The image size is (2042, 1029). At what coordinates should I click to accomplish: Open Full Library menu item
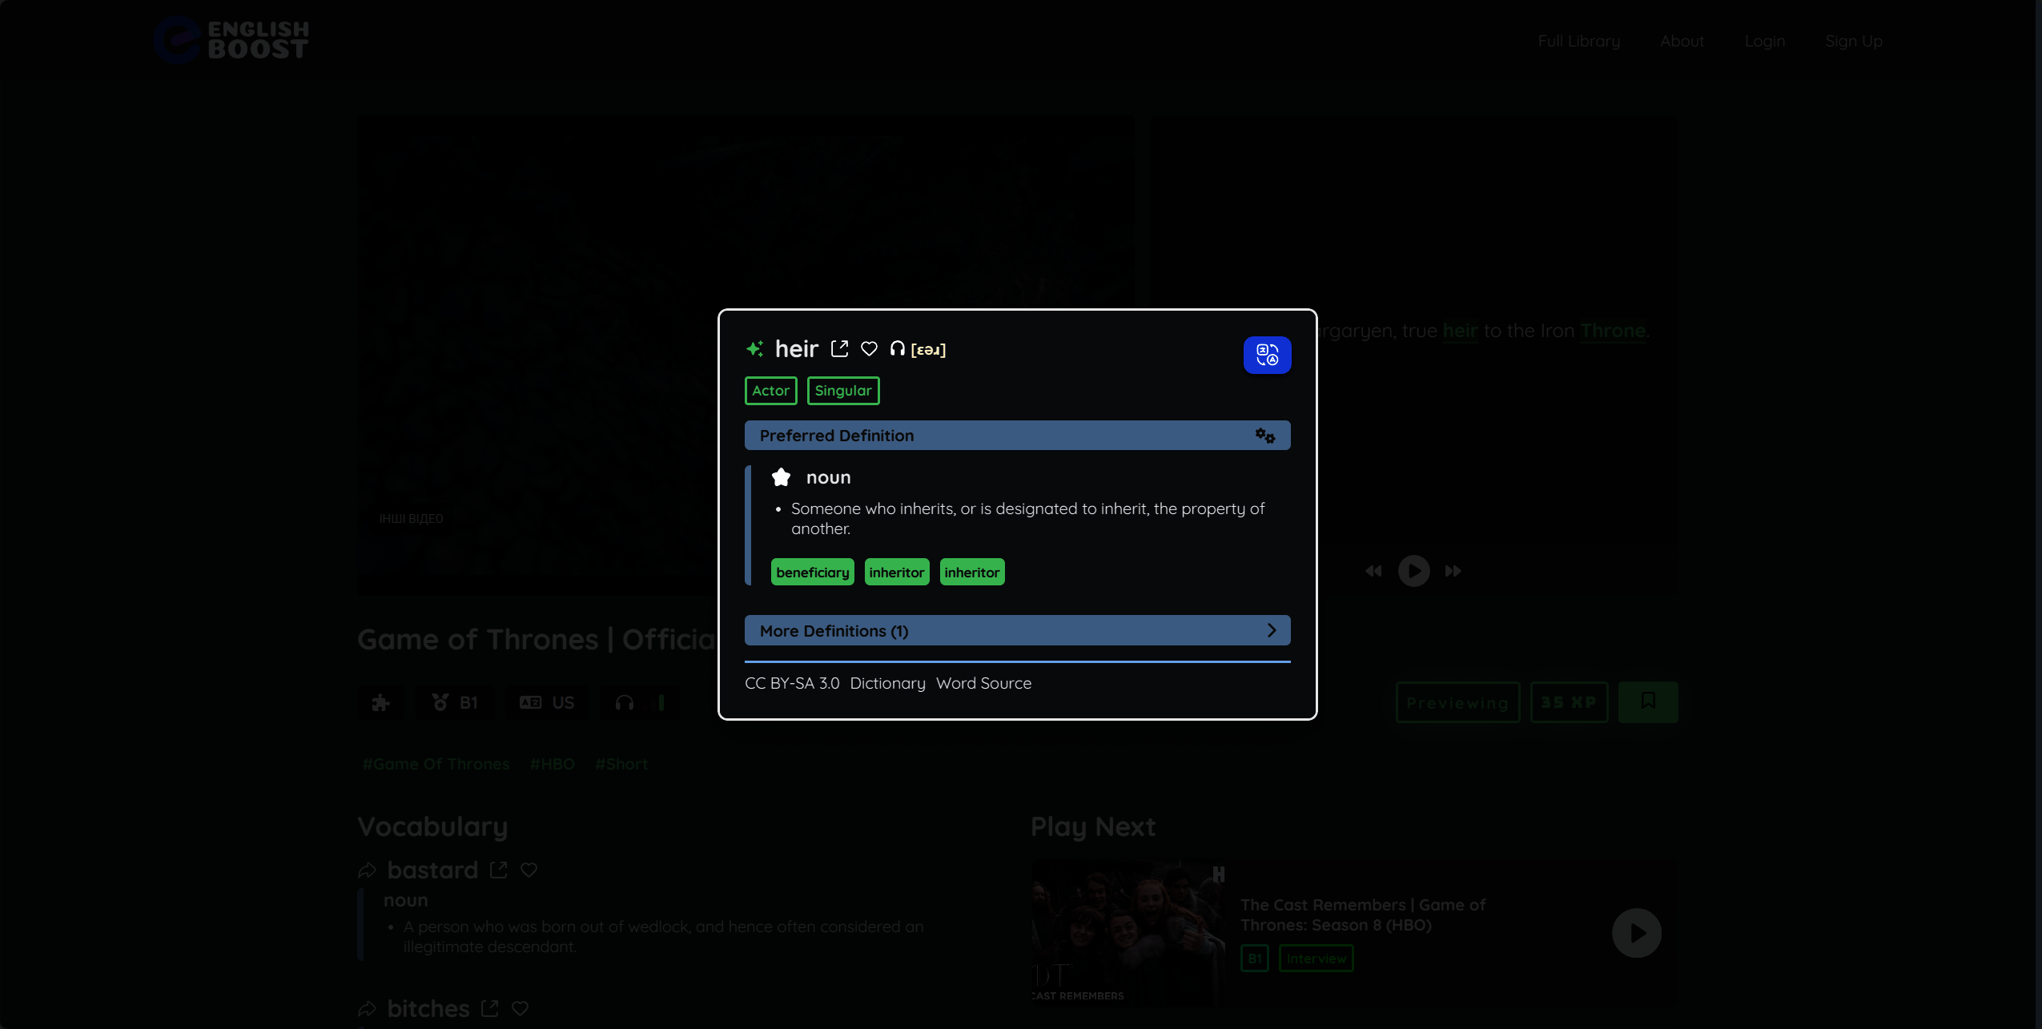coord(1578,42)
